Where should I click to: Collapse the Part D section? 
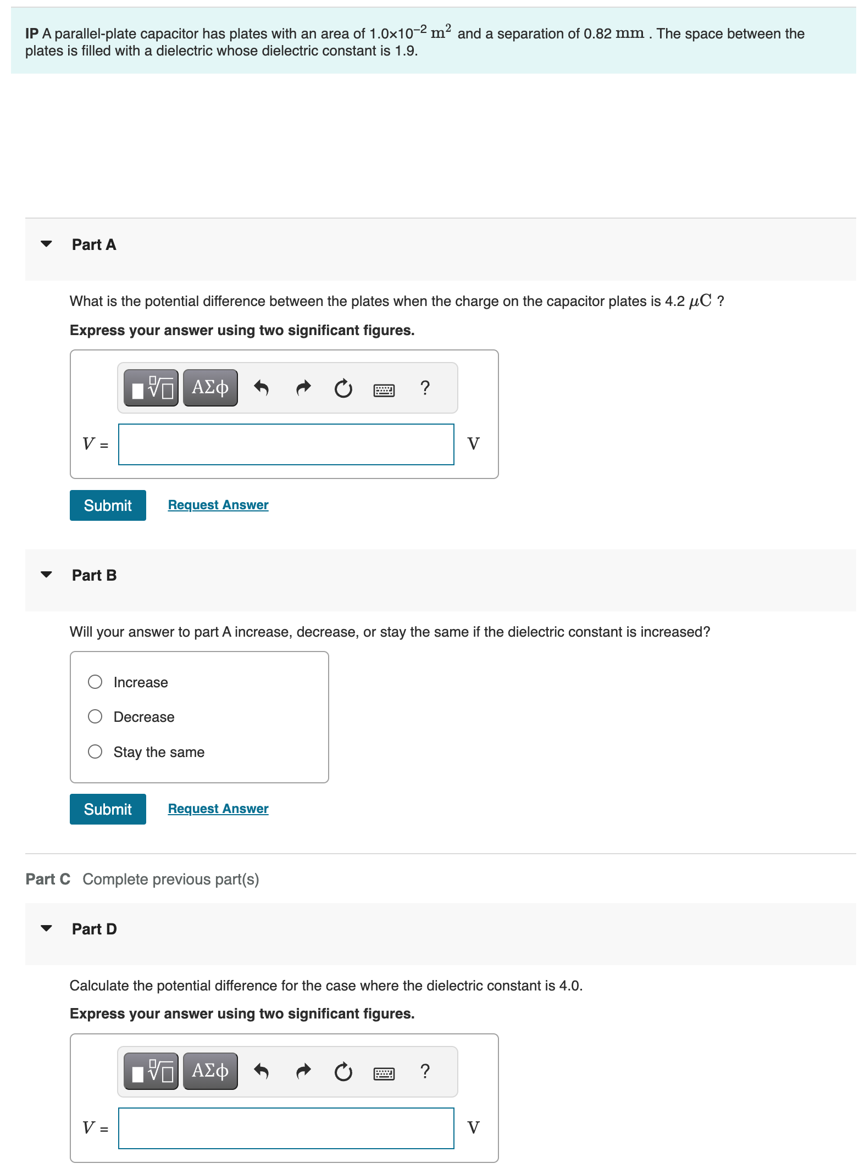point(47,928)
